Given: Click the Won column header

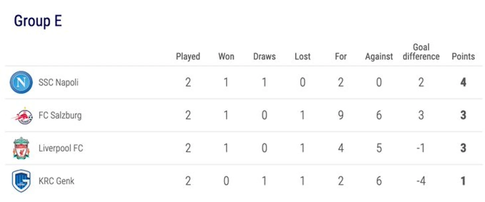Looking at the screenshot, I should (x=226, y=56).
